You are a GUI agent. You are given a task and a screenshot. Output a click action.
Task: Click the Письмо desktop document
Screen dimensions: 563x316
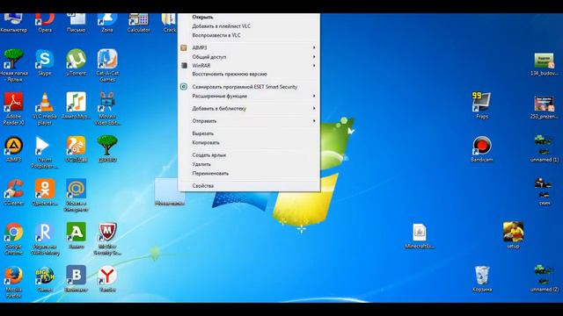[77, 21]
